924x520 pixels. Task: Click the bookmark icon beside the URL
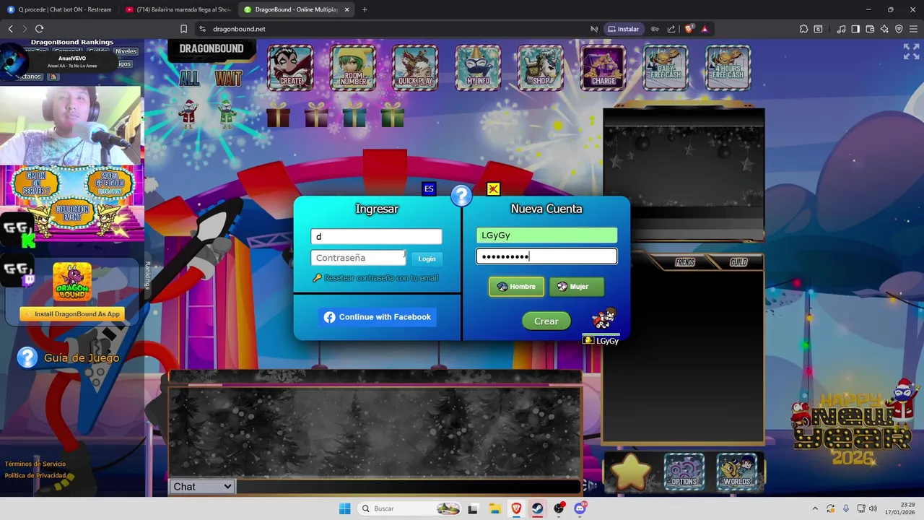[x=183, y=29]
